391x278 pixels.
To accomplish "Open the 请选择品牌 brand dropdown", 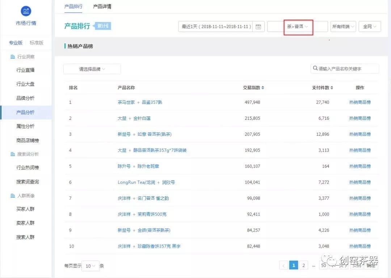I will click(x=92, y=69).
